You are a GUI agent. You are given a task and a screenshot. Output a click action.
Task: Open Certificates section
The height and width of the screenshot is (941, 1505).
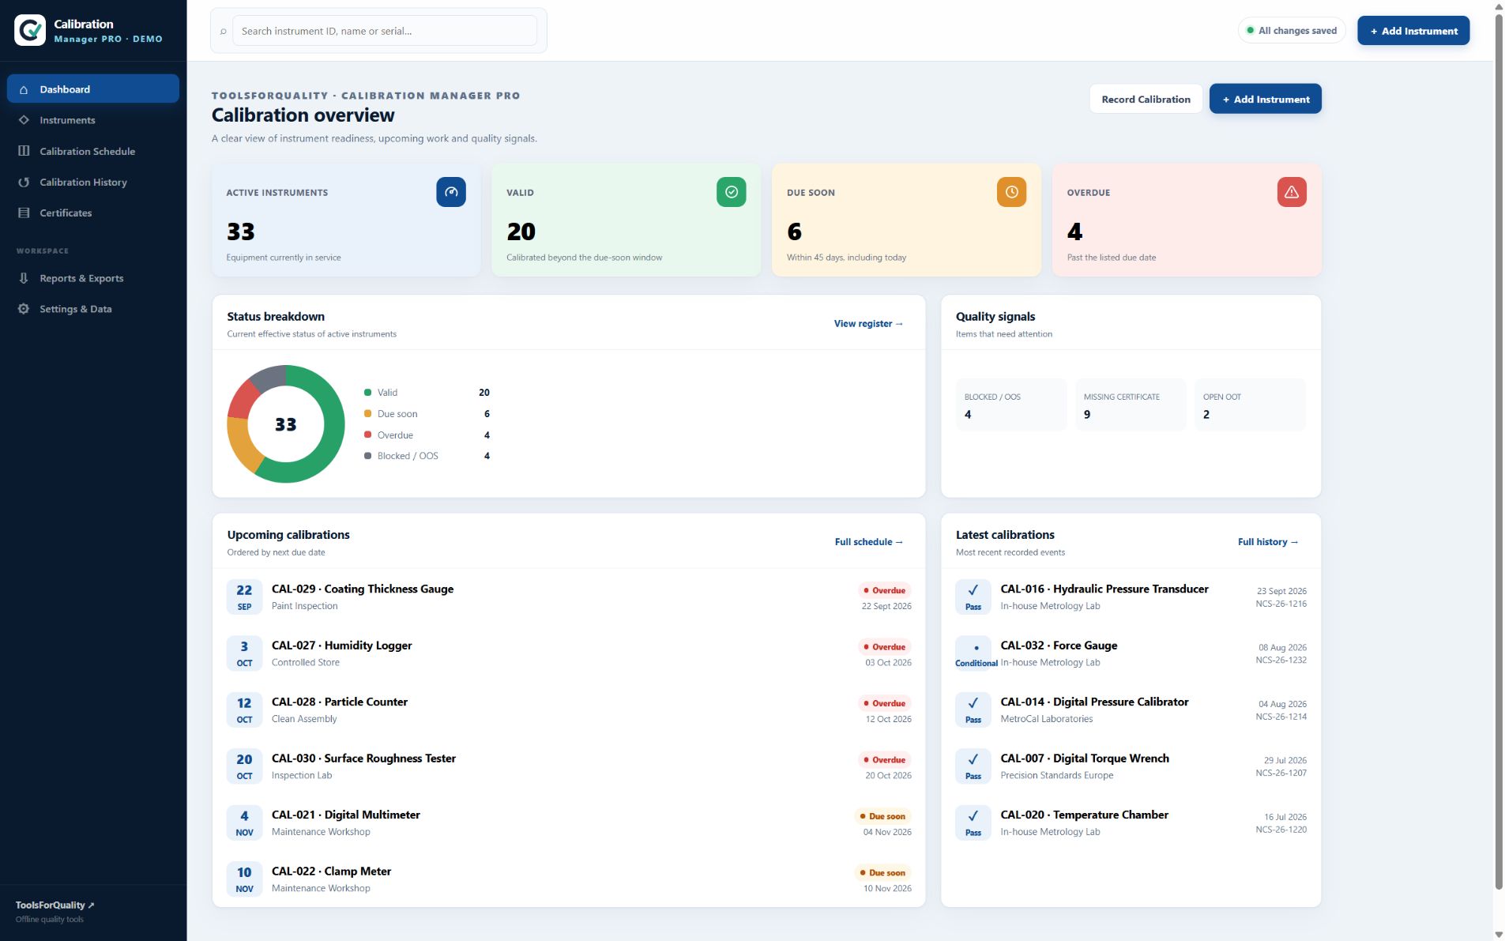[x=93, y=213]
